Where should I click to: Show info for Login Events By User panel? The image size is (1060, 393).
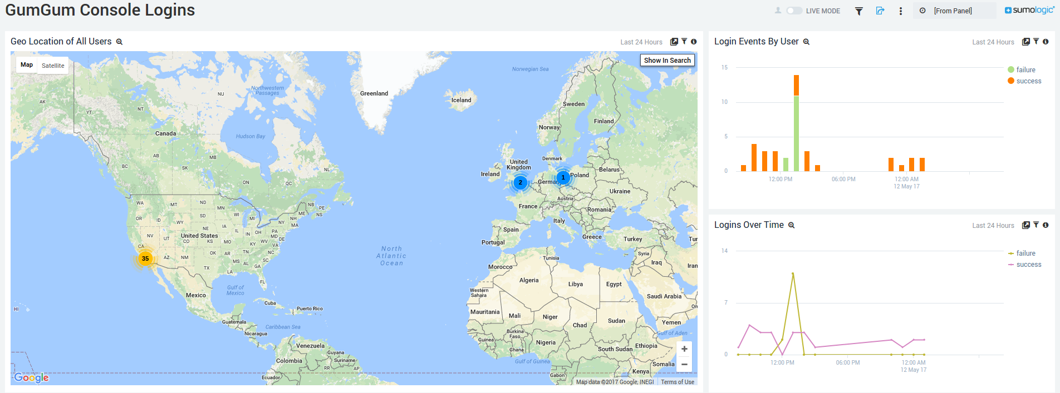click(1046, 42)
